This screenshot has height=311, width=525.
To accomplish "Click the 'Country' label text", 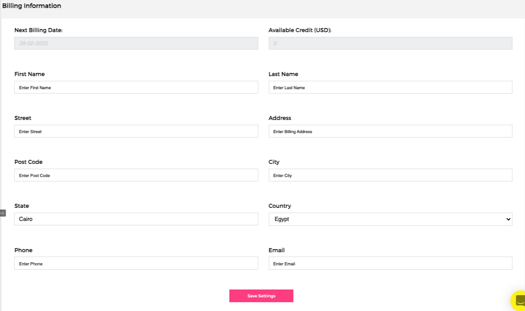I will point(280,206).
